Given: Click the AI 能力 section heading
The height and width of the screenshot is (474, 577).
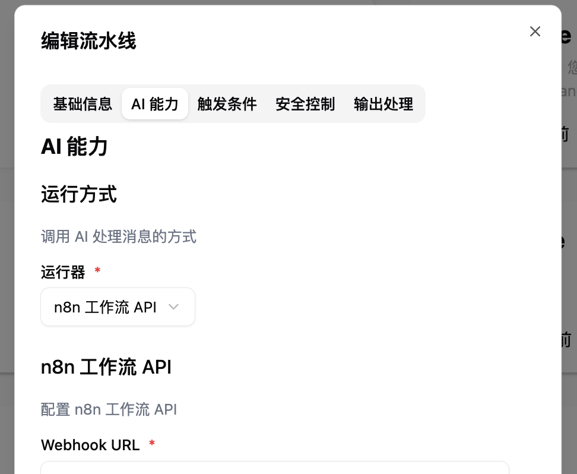Looking at the screenshot, I should [x=74, y=146].
